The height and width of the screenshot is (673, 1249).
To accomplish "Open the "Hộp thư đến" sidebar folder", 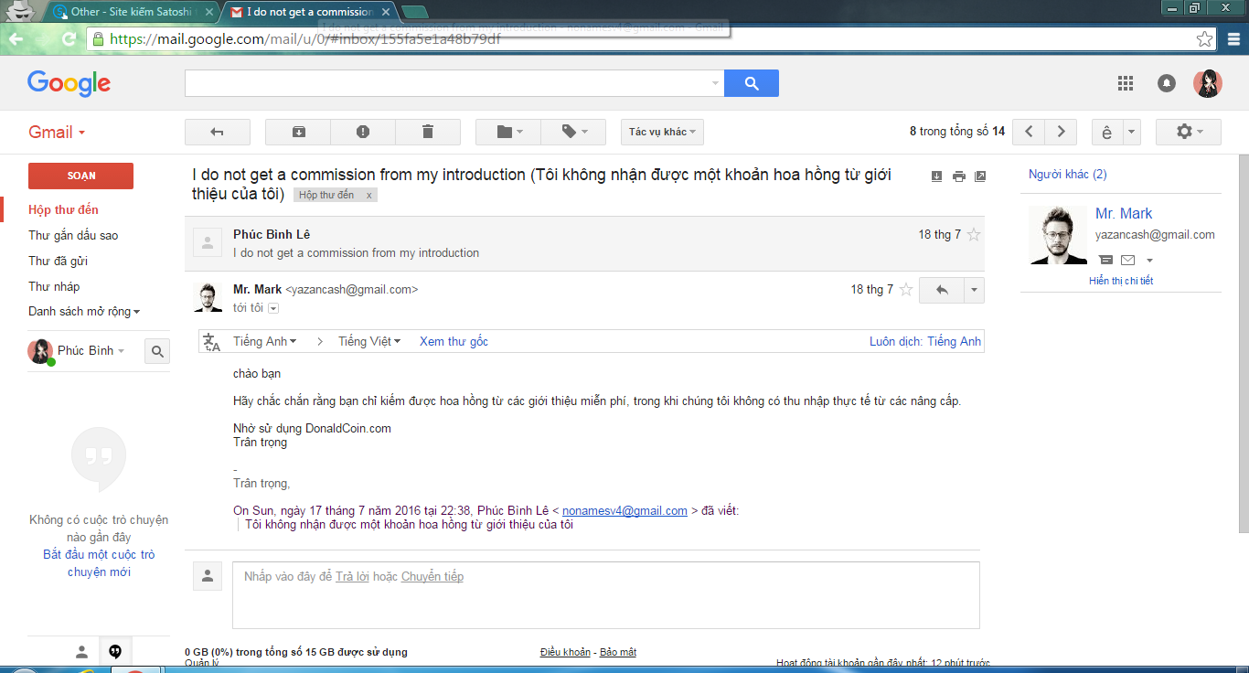I will [63, 209].
